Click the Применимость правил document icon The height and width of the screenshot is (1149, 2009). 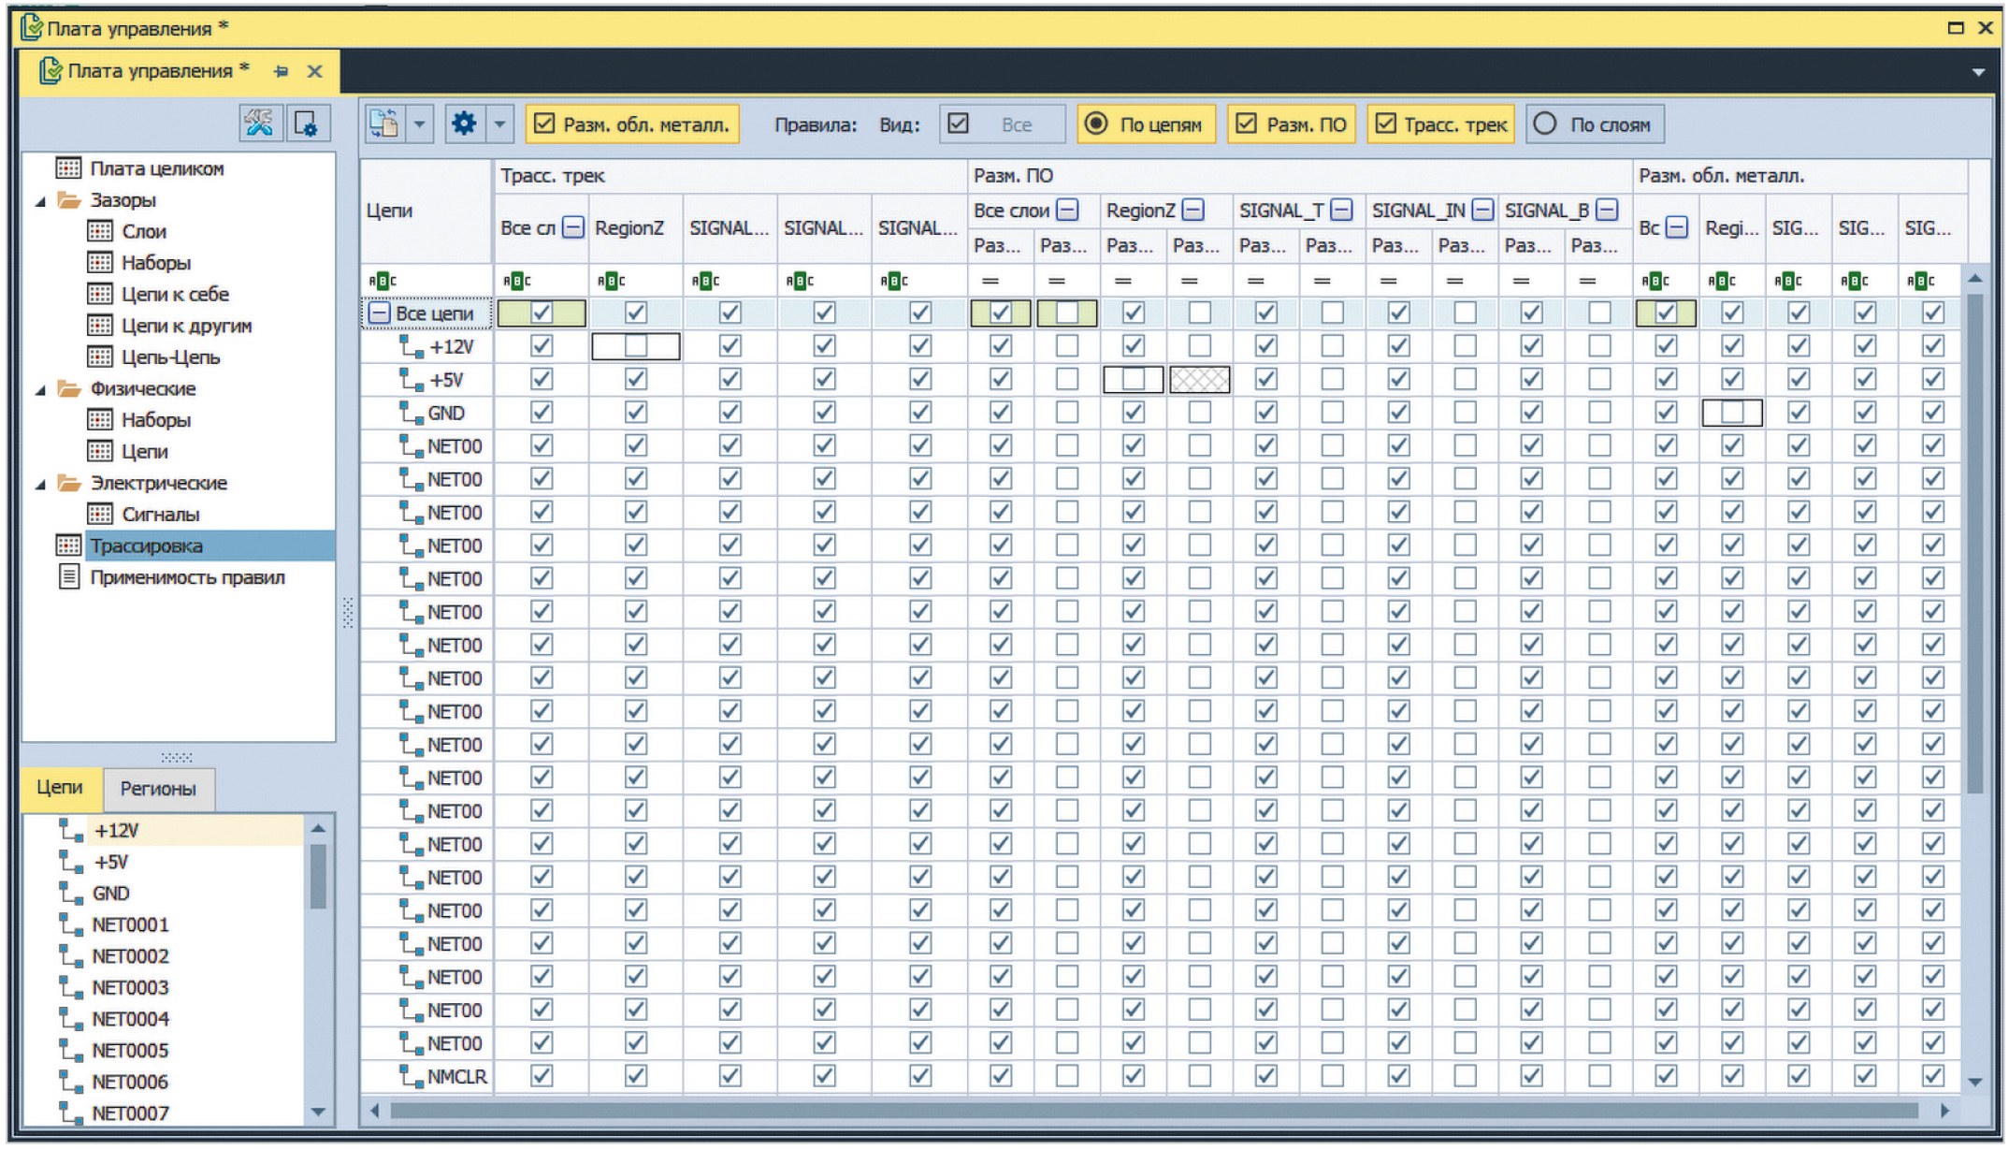point(68,576)
